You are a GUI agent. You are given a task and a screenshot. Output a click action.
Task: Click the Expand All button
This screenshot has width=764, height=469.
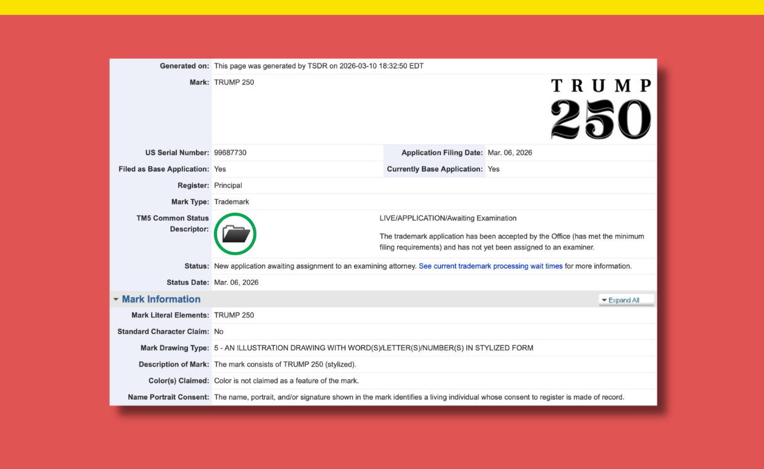click(x=626, y=300)
